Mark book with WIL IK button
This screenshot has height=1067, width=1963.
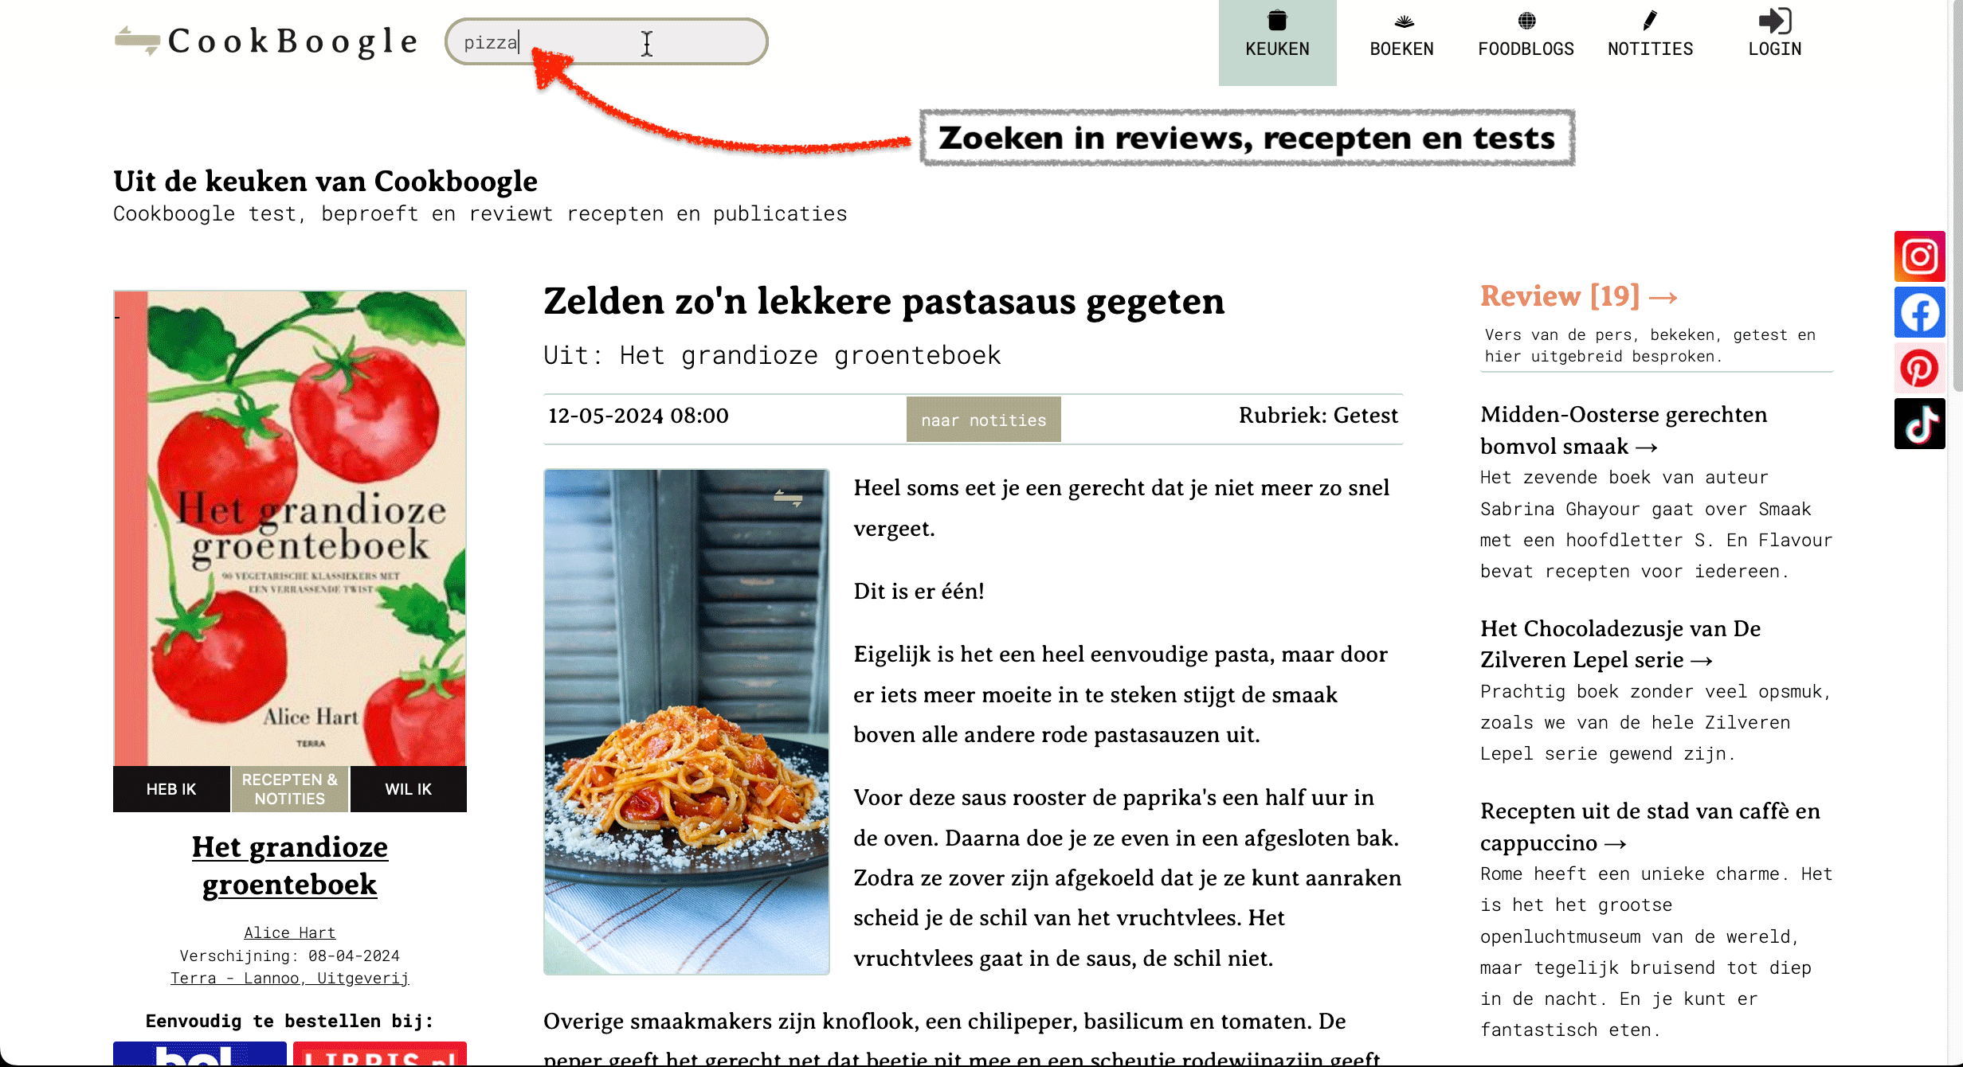[x=409, y=789]
